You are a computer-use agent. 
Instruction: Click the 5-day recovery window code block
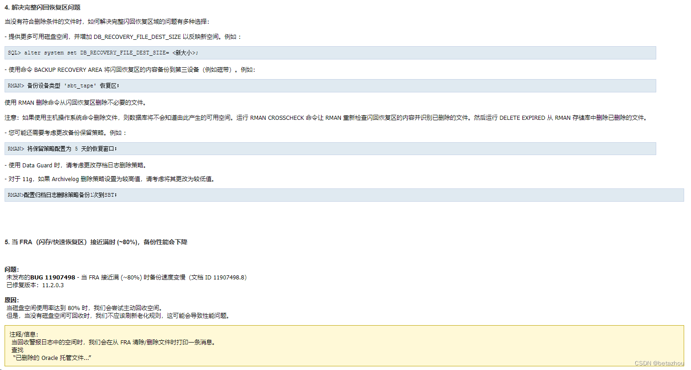pos(330,149)
